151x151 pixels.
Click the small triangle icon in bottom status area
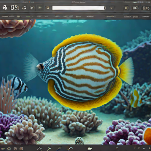[139, 148]
